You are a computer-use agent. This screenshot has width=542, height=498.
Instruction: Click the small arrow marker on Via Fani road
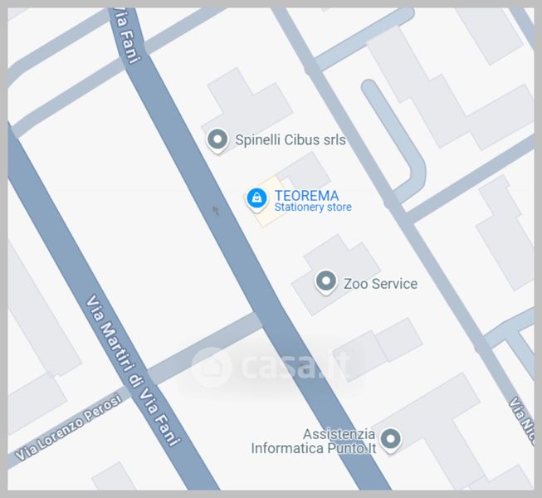click(216, 211)
